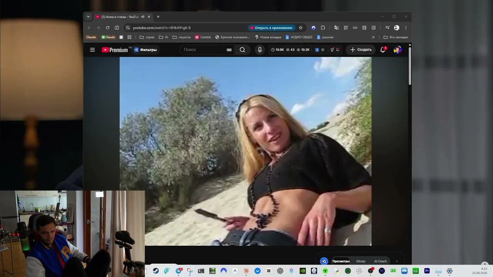Viewport: 493px width, 277px height.
Task: Toggle the browser split view icon
Action: (x=117, y=28)
